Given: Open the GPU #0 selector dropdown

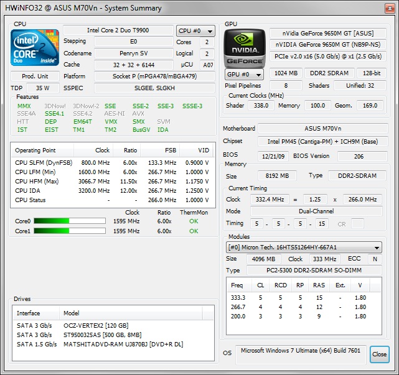Looking at the screenshot, I should [x=243, y=74].
